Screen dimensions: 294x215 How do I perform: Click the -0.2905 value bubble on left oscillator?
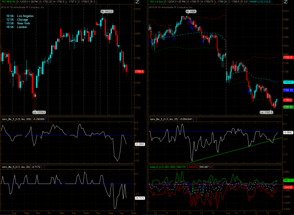tap(140, 143)
